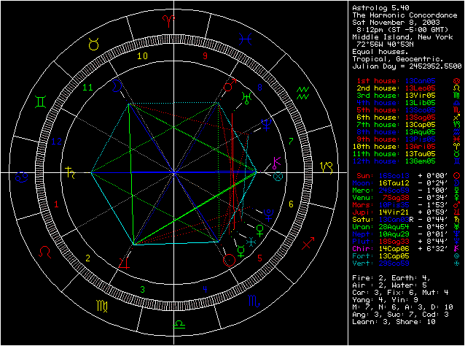Select the 'Yang: 4, Yin: 9' line

(385, 300)
